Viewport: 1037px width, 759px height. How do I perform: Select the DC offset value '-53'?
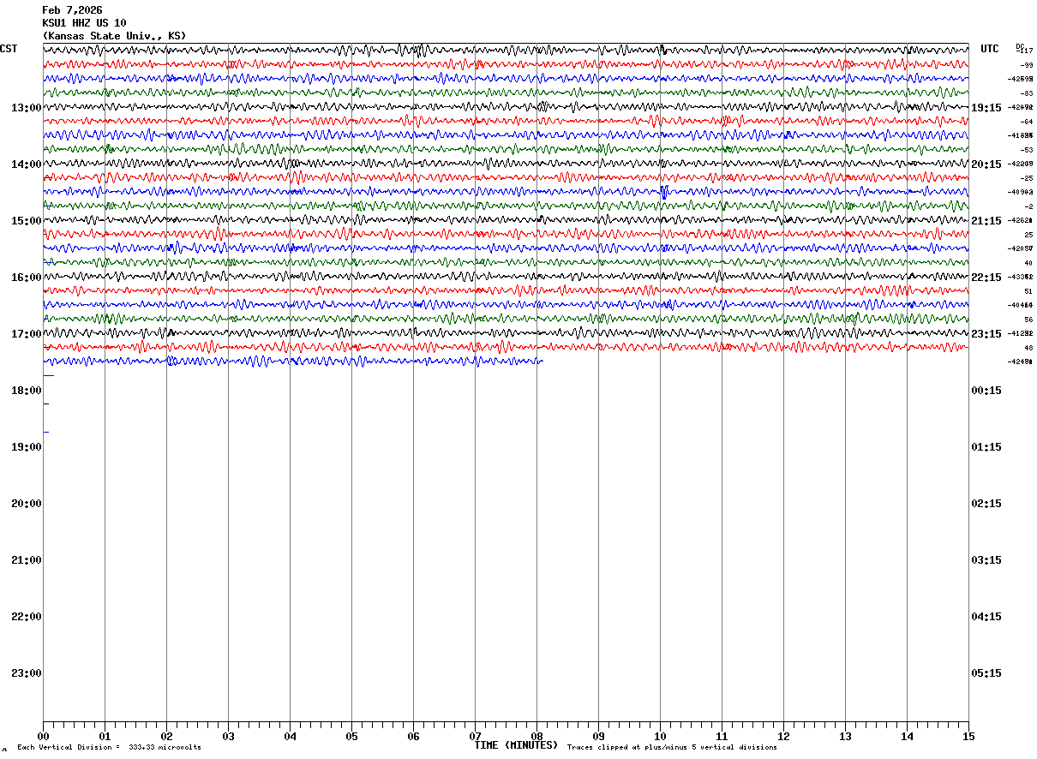1026,150
